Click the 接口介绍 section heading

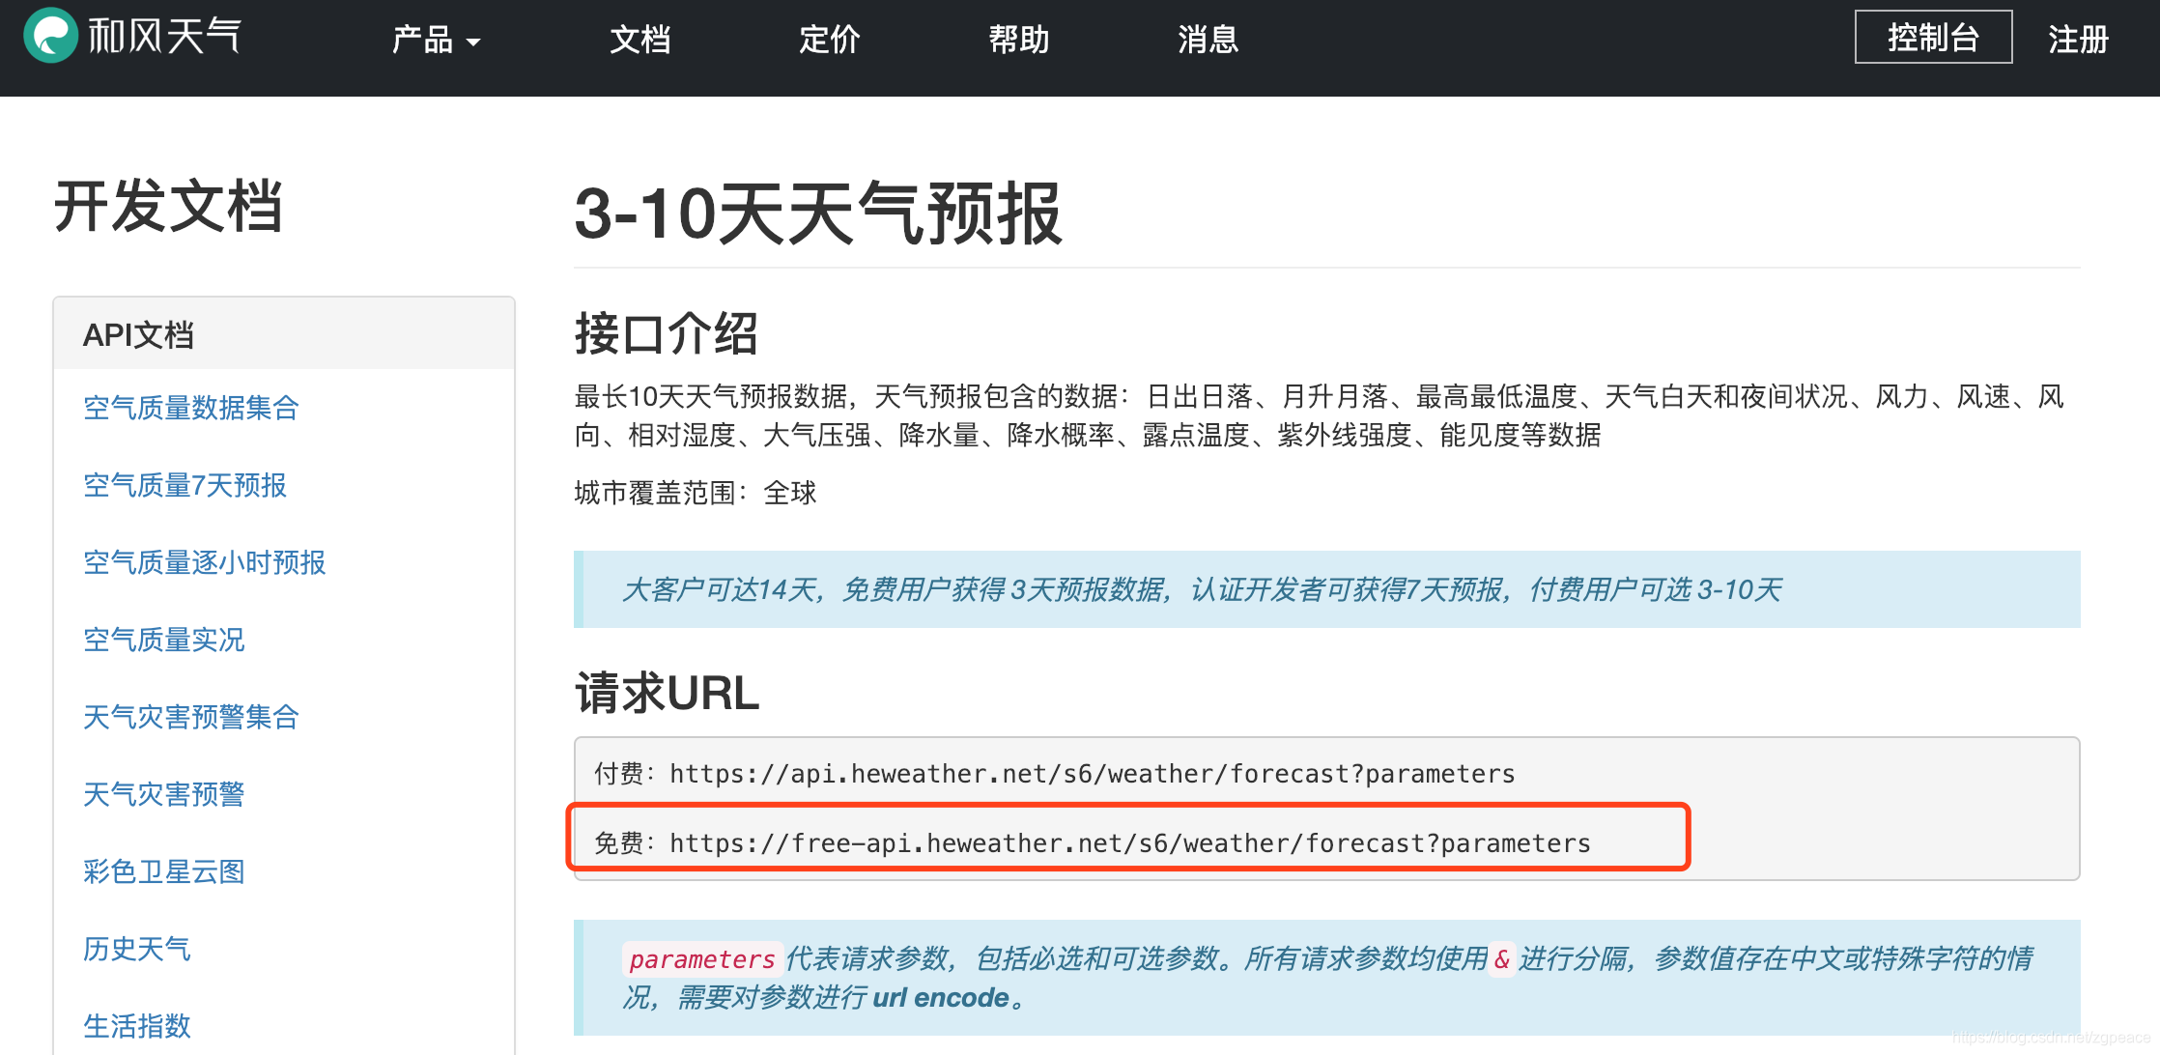(666, 334)
